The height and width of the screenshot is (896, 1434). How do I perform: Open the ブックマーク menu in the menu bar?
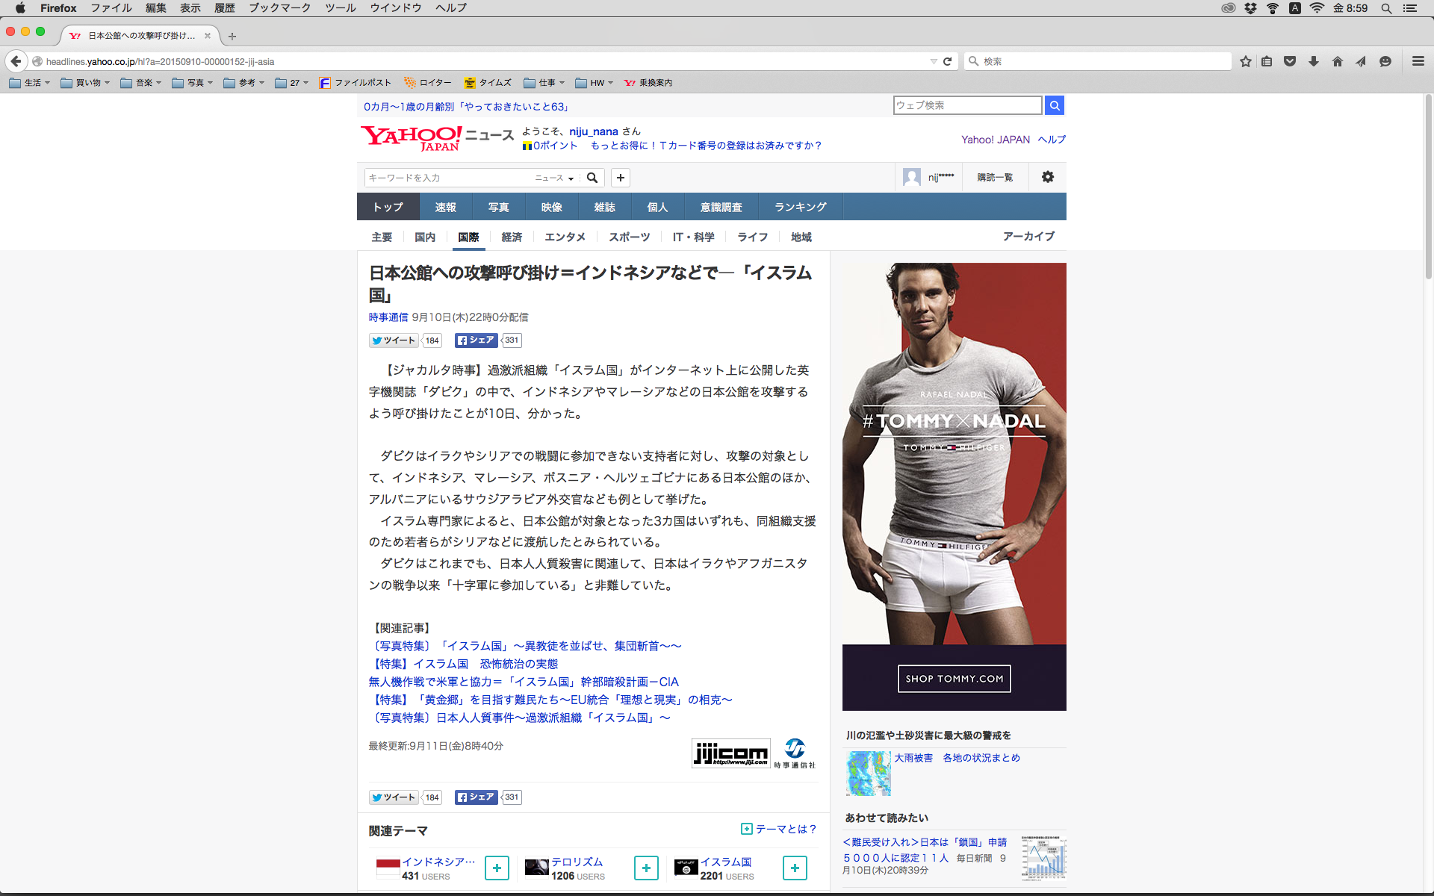click(279, 8)
